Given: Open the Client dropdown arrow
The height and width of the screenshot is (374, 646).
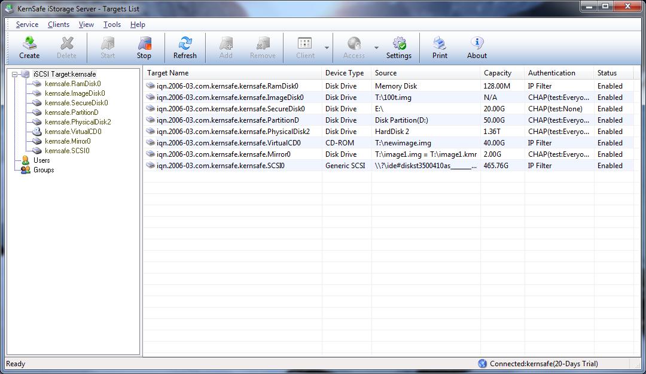Looking at the screenshot, I should pyautogui.click(x=327, y=48).
